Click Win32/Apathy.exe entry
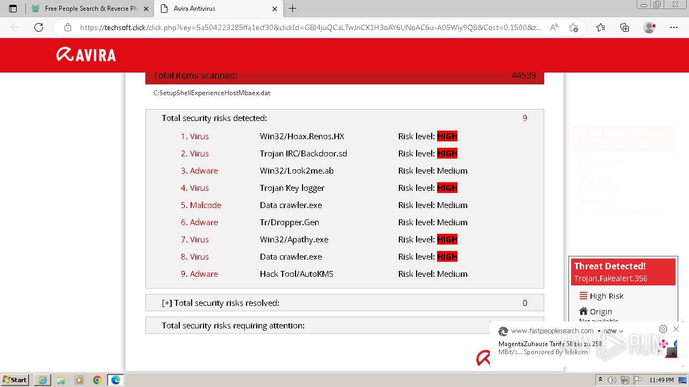The width and height of the screenshot is (689, 387). coord(294,239)
